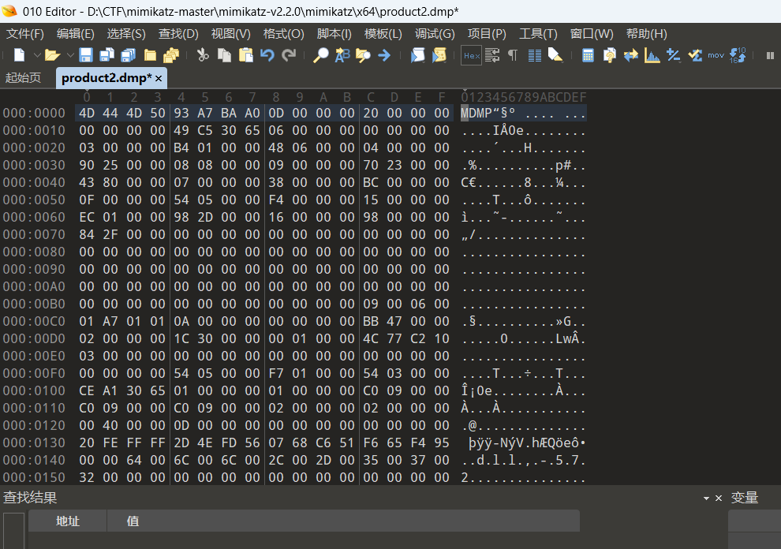This screenshot has width=781, height=549.
Task: Click the Paste clipboard icon
Action: (x=246, y=55)
